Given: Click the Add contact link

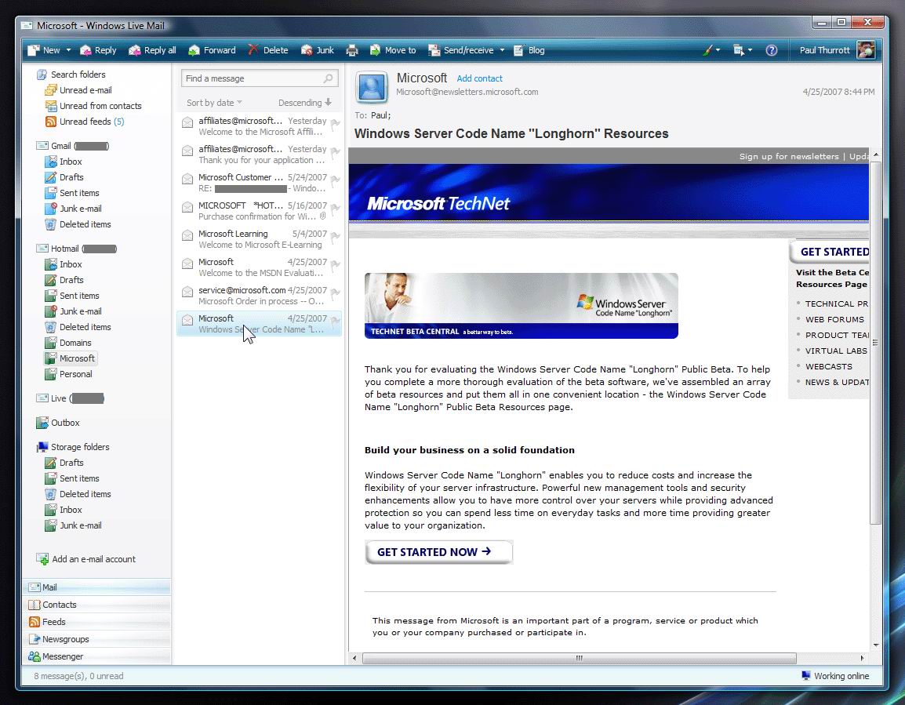Looking at the screenshot, I should click(x=479, y=78).
